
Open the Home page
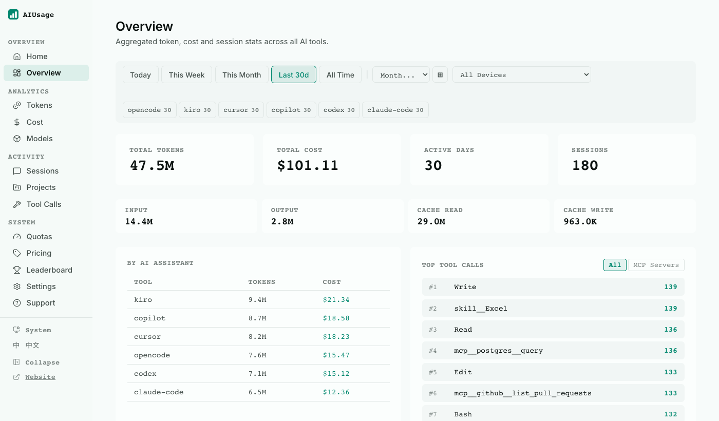tap(46, 56)
